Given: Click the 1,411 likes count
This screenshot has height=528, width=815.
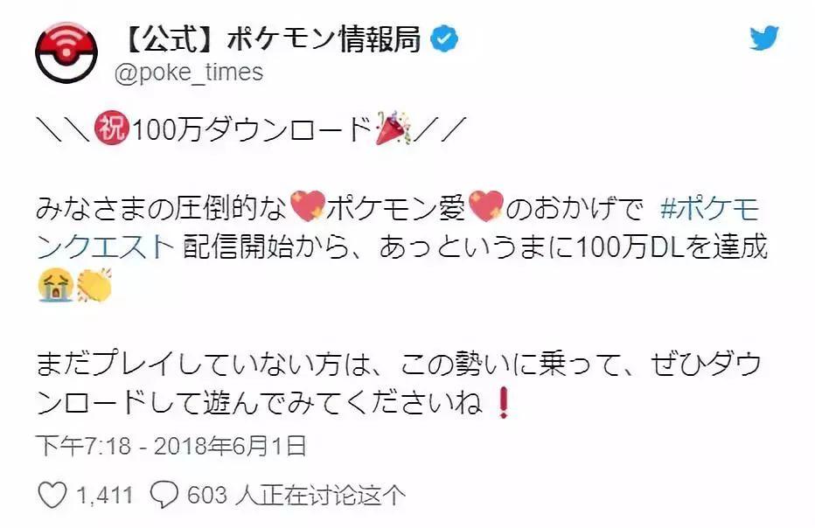Looking at the screenshot, I should [x=106, y=495].
